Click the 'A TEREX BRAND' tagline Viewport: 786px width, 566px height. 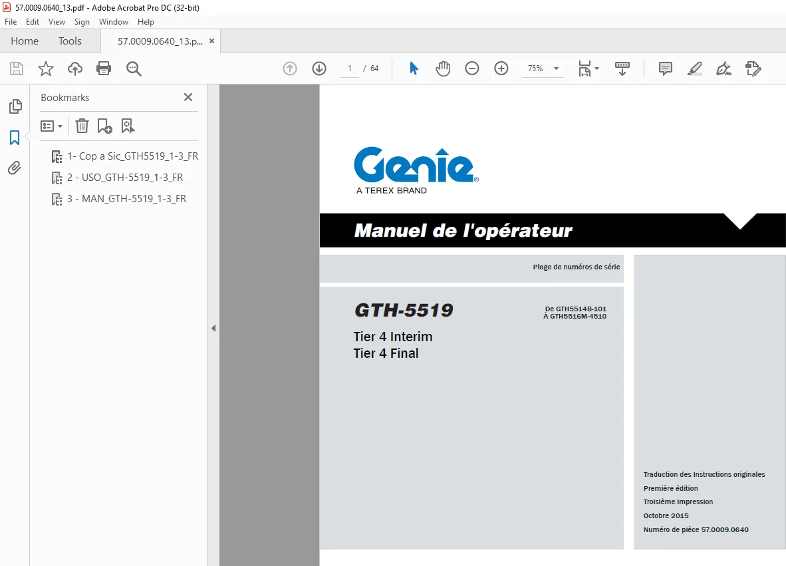tap(392, 190)
